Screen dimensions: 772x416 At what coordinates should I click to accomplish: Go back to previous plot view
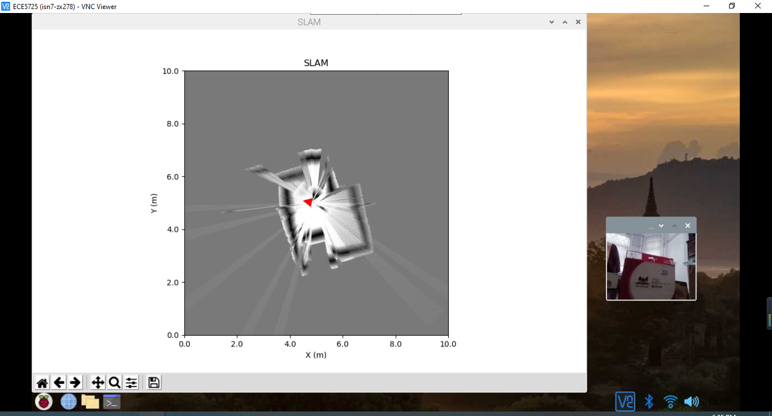pyautogui.click(x=59, y=383)
